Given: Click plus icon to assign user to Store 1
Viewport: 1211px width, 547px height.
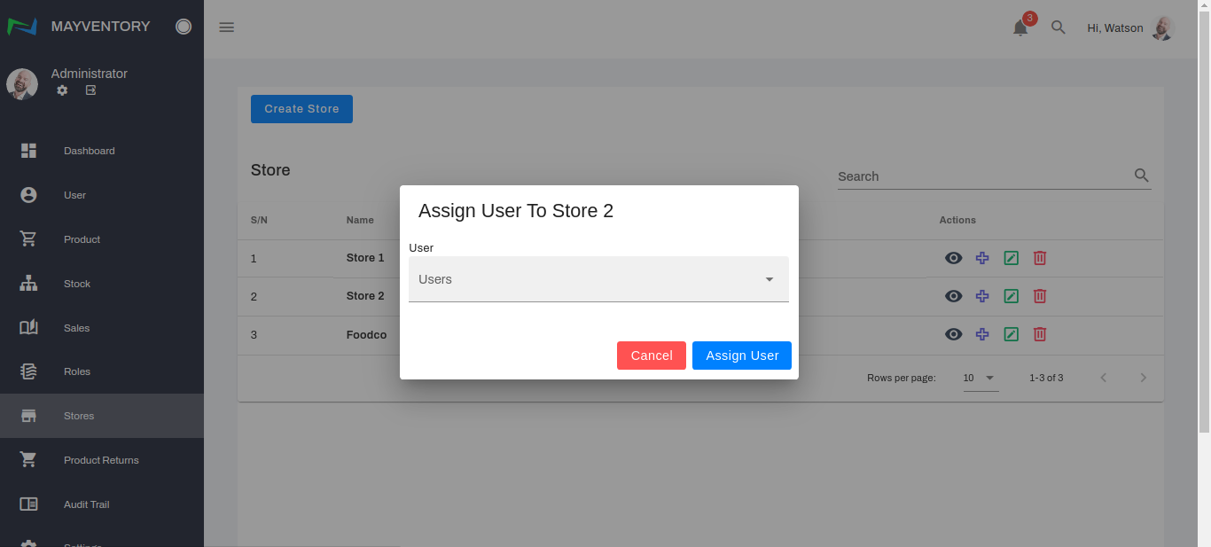Looking at the screenshot, I should coord(982,258).
